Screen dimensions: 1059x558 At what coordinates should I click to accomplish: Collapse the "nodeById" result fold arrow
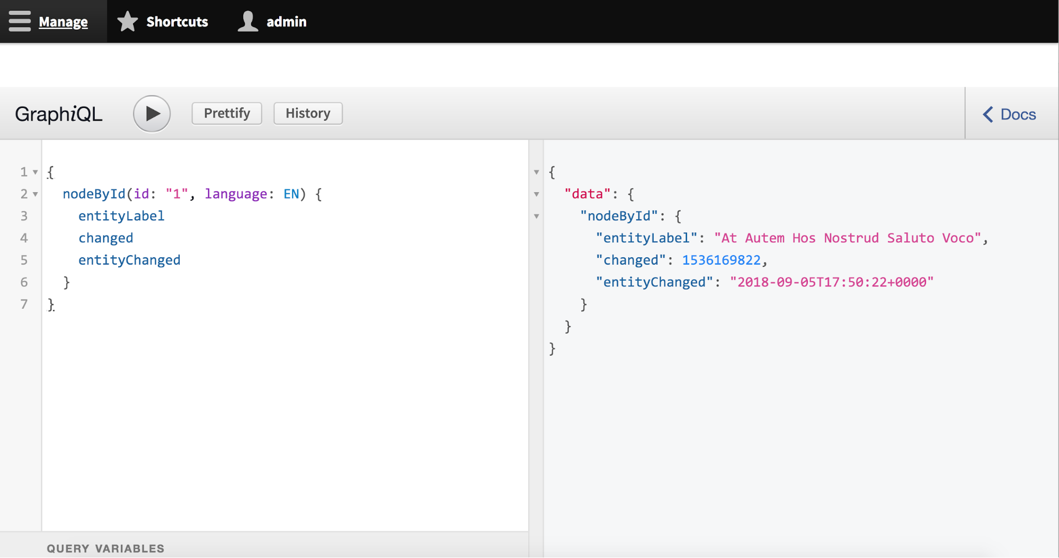537,216
